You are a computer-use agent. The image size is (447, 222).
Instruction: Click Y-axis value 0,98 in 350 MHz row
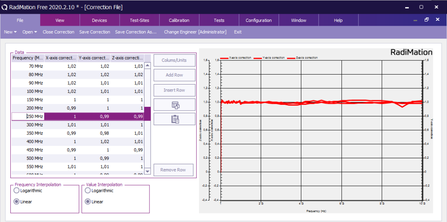[94, 133]
